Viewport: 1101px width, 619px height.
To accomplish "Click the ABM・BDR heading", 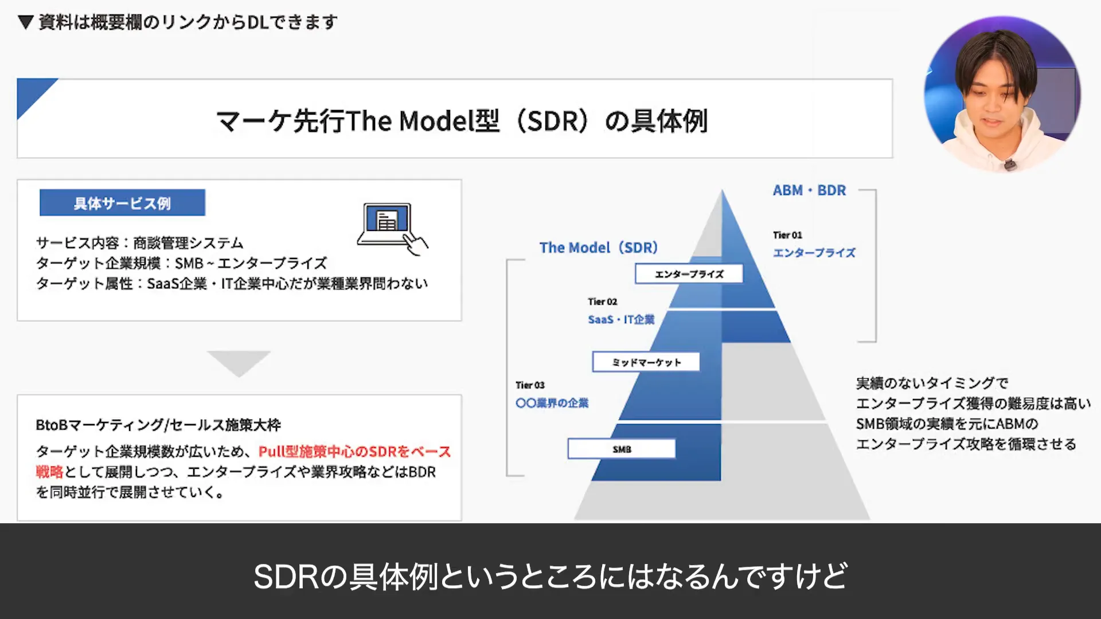I will tap(809, 190).
